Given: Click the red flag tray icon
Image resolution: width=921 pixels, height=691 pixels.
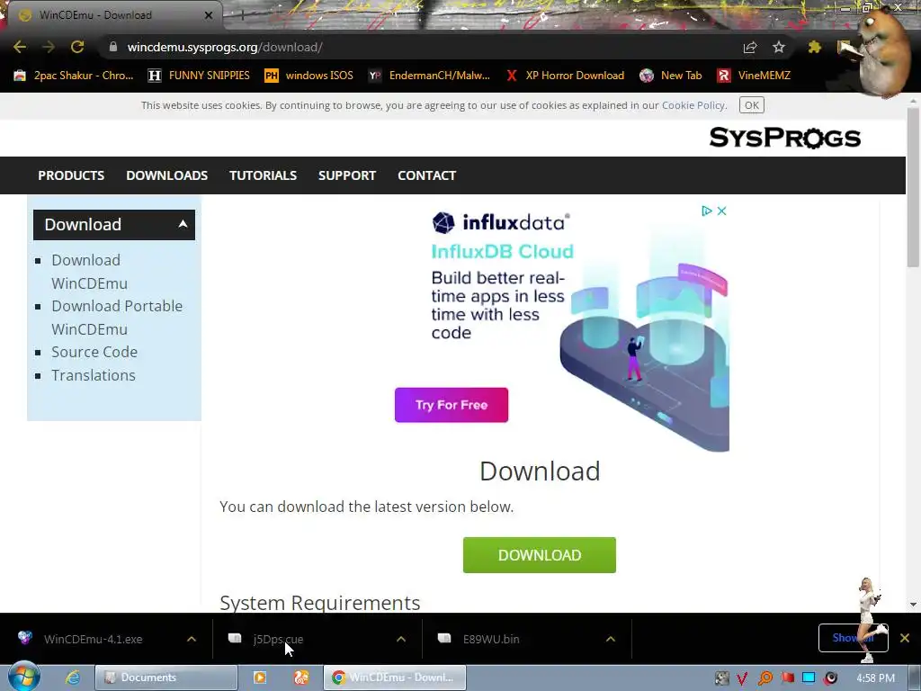Looking at the screenshot, I should (x=788, y=678).
